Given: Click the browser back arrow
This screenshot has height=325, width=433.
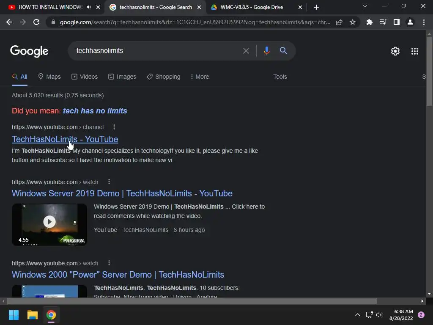Looking at the screenshot, I should (9, 22).
